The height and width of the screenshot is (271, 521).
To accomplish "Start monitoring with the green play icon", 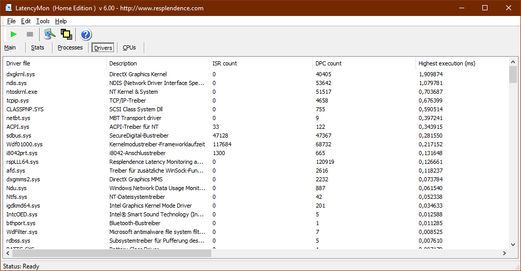I will 14,35.
